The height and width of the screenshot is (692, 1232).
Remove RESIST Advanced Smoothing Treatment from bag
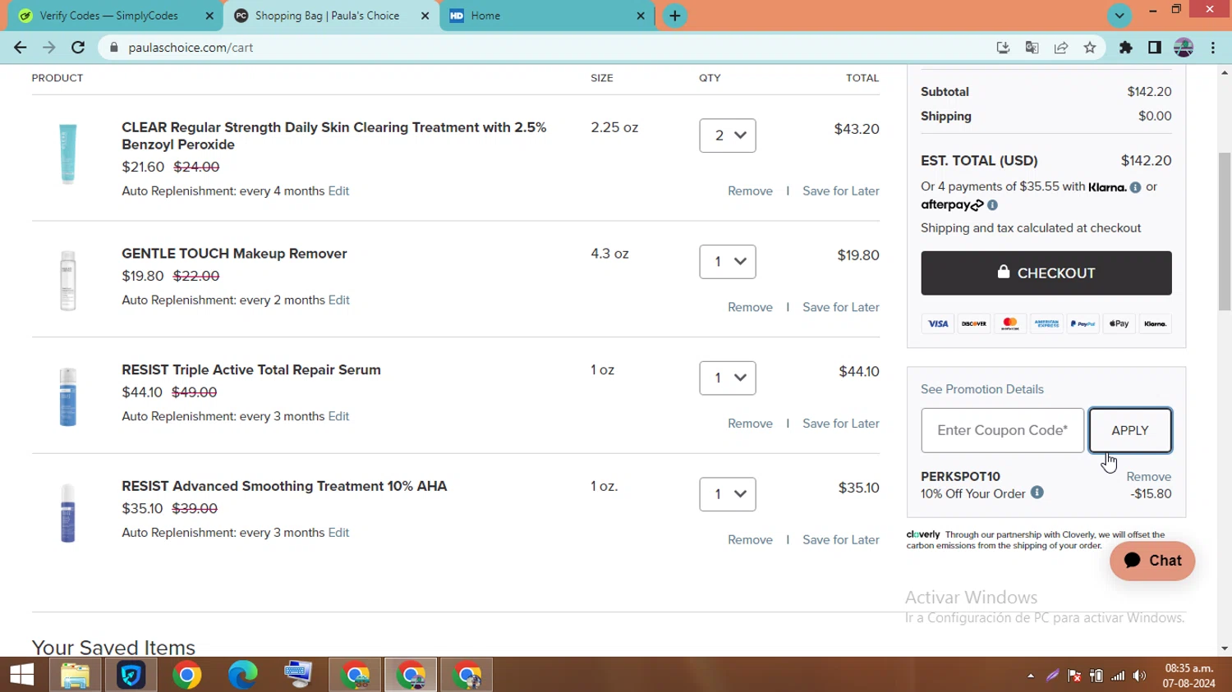(x=750, y=539)
